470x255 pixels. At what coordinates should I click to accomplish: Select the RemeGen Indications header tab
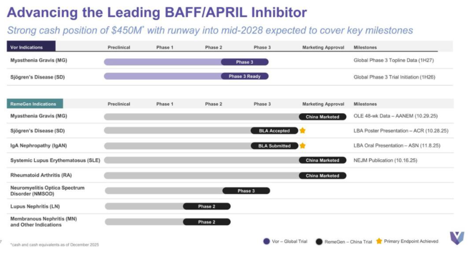point(35,104)
